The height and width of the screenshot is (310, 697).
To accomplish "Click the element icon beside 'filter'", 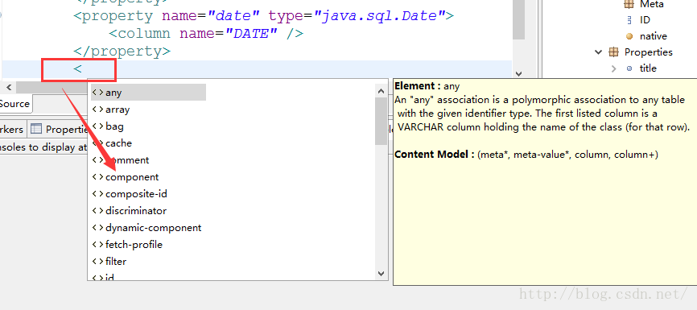I will [x=97, y=262].
